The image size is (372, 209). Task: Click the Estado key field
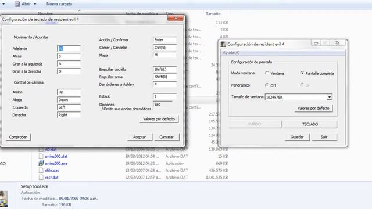[x=164, y=96]
